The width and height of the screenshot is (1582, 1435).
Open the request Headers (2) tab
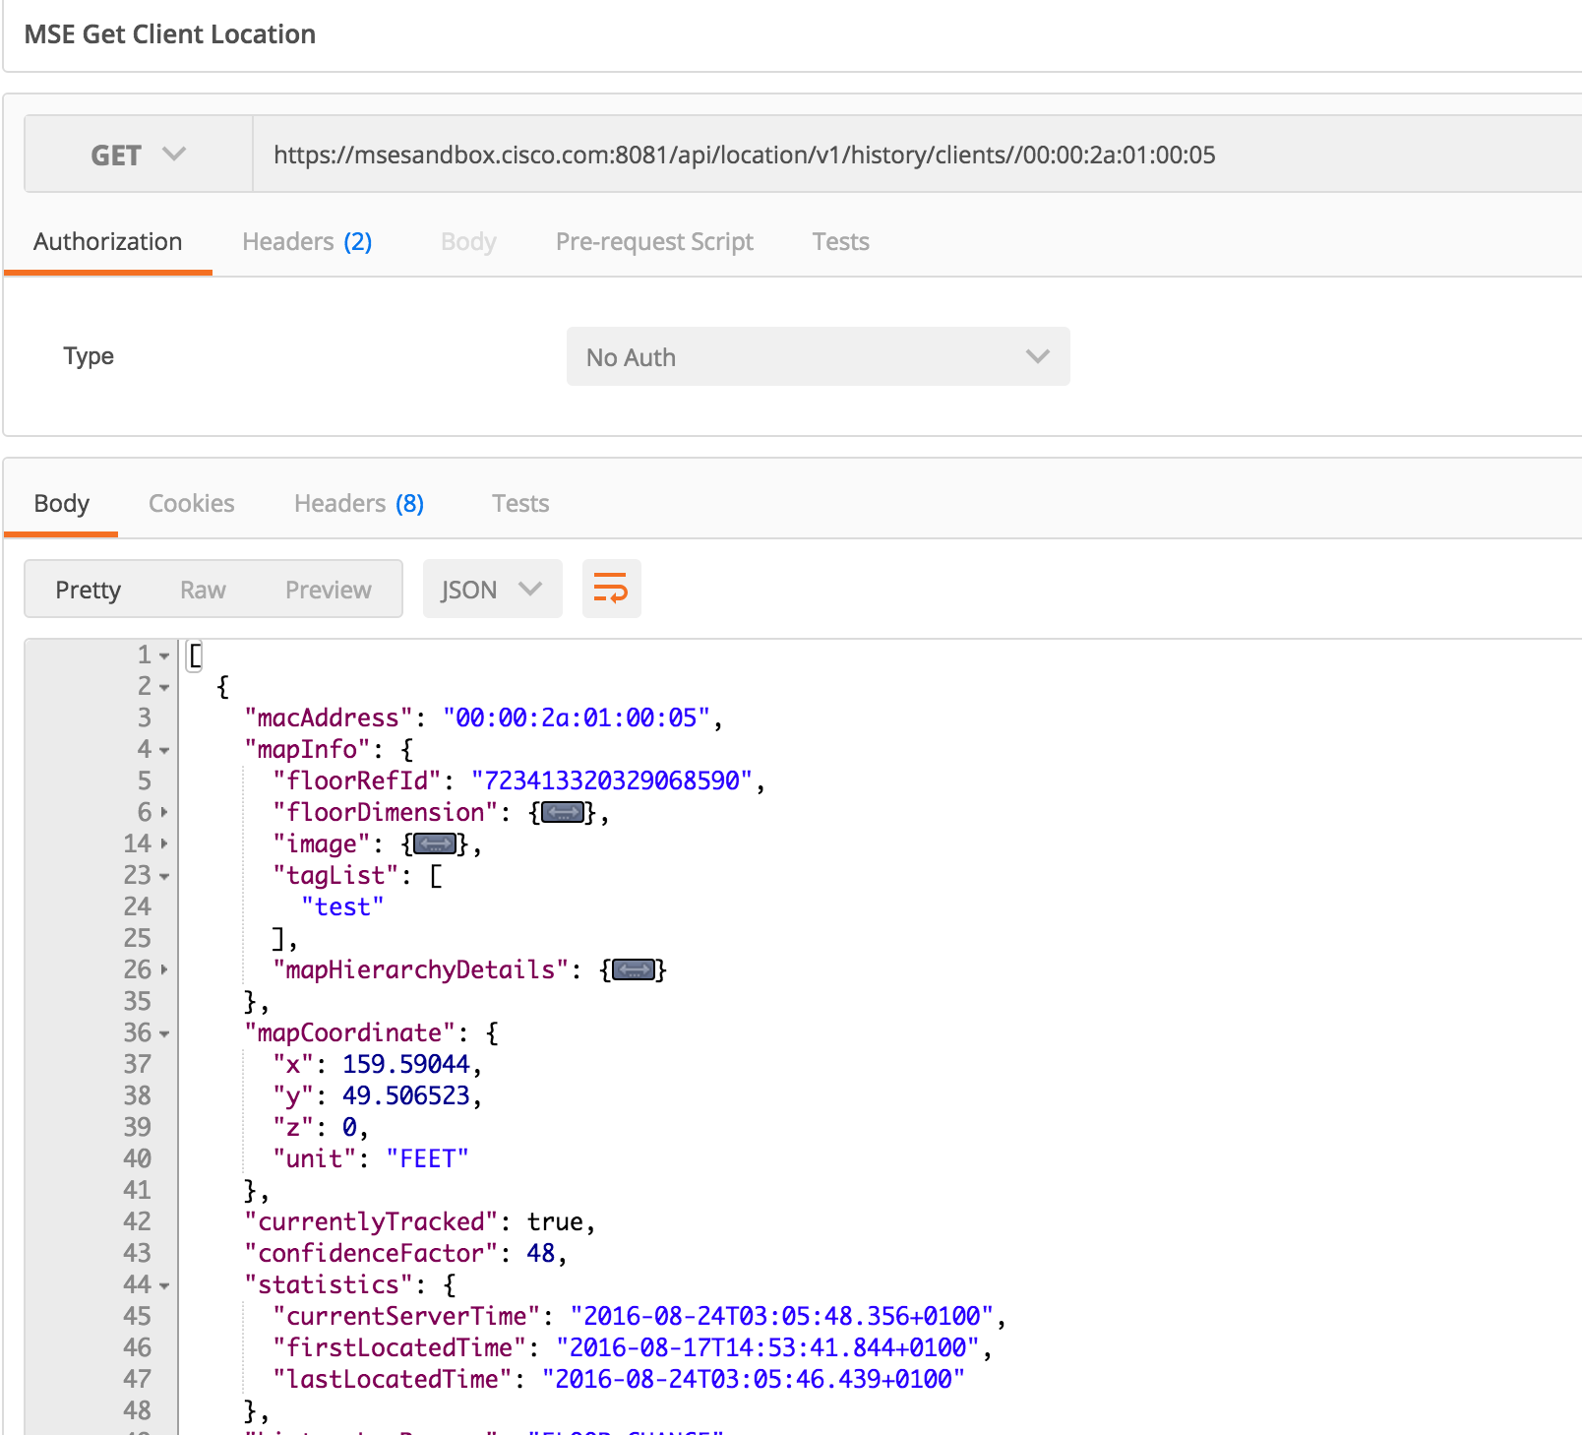point(307,242)
